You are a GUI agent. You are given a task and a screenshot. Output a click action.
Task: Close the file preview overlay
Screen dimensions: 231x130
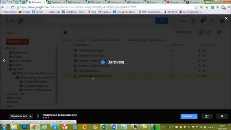[226, 18]
